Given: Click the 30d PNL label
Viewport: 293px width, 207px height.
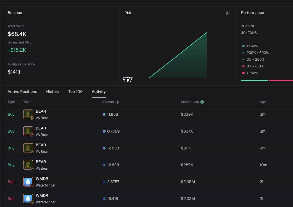Looking at the screenshot, I should (248, 26).
